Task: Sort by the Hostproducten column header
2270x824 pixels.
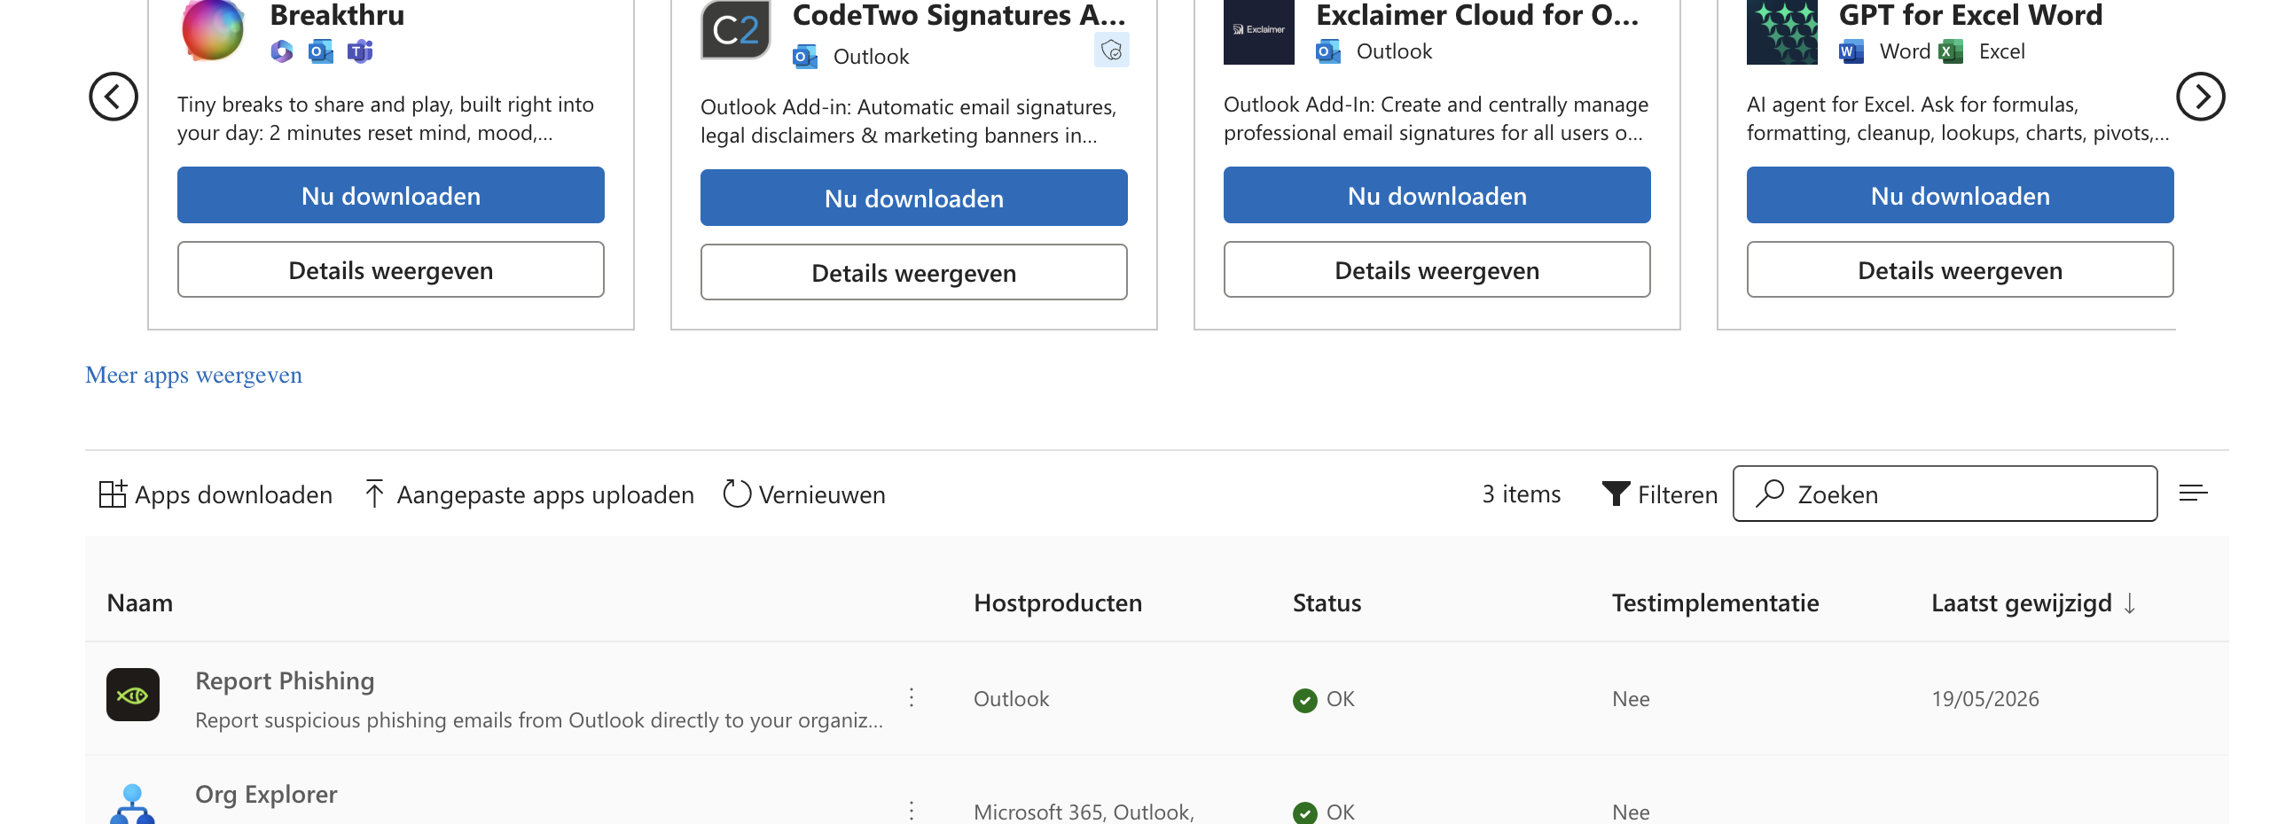Action: [x=1058, y=603]
